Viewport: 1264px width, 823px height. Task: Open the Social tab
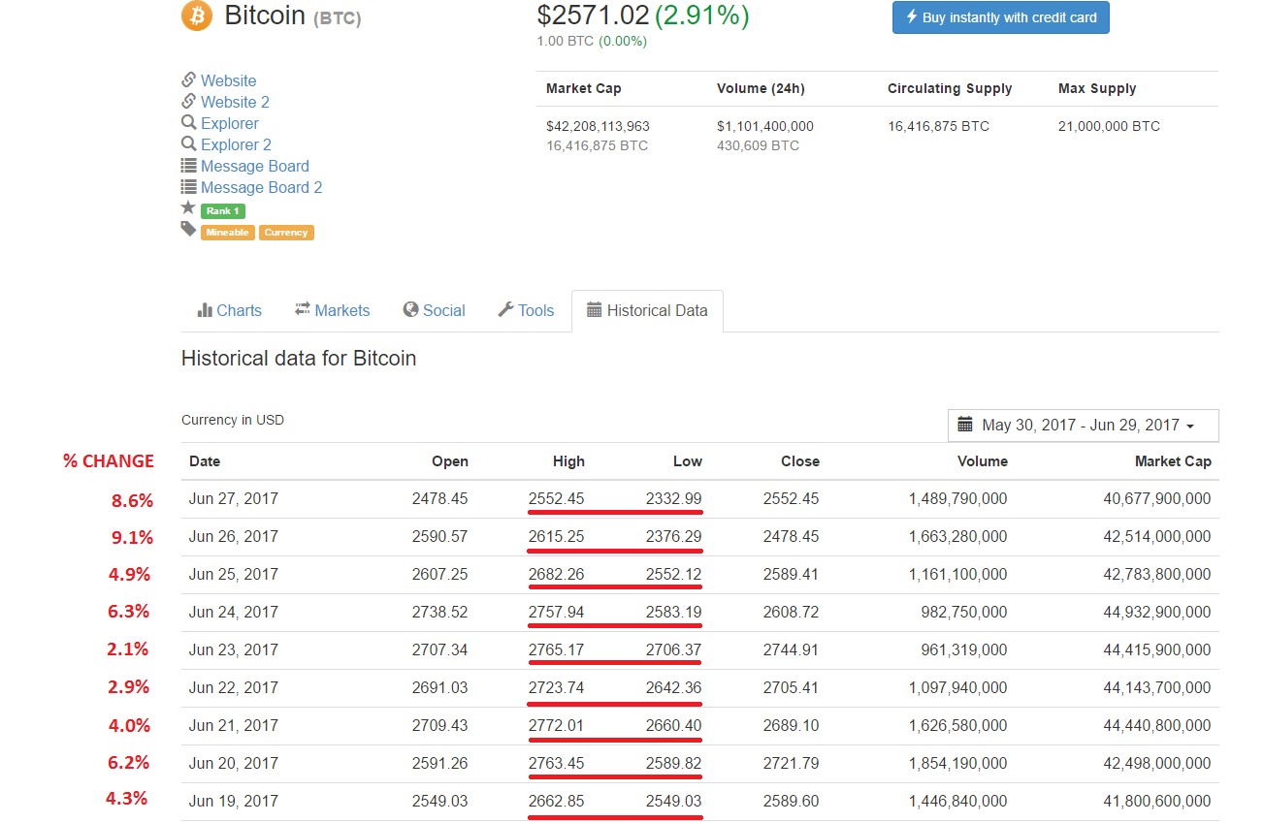[435, 310]
